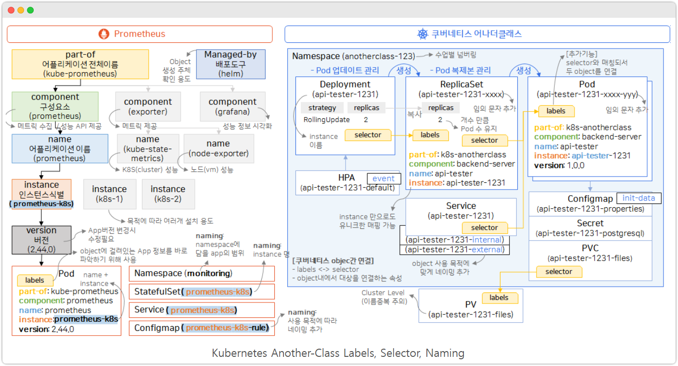Click the labels tag in the Prometheus Pod box
The image size is (678, 366).
coord(35,280)
